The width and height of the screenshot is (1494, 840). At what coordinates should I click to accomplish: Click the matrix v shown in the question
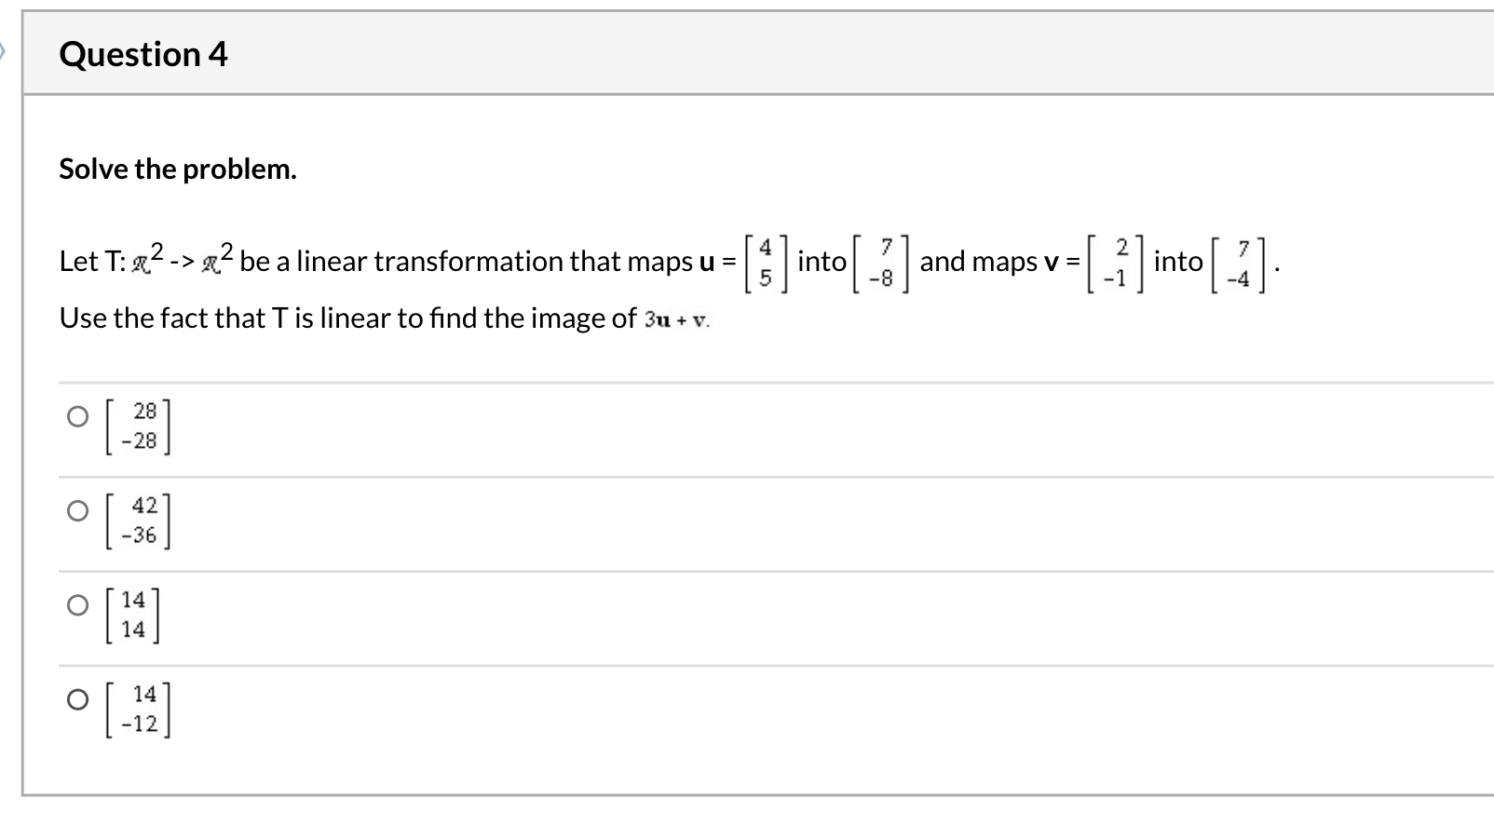[x=1115, y=262]
